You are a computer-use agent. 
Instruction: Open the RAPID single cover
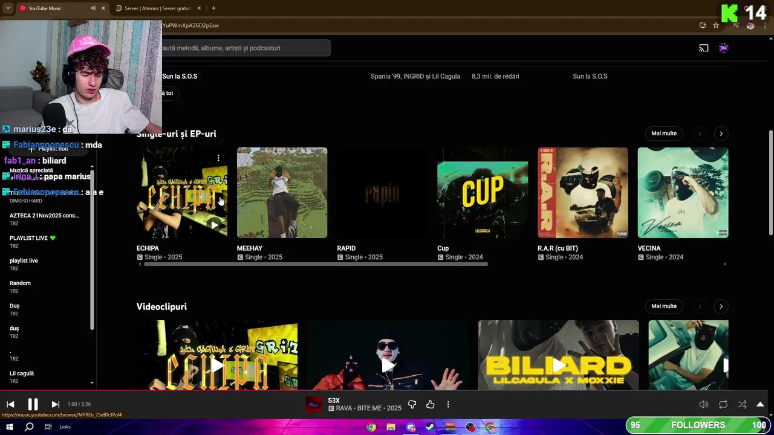[382, 193]
